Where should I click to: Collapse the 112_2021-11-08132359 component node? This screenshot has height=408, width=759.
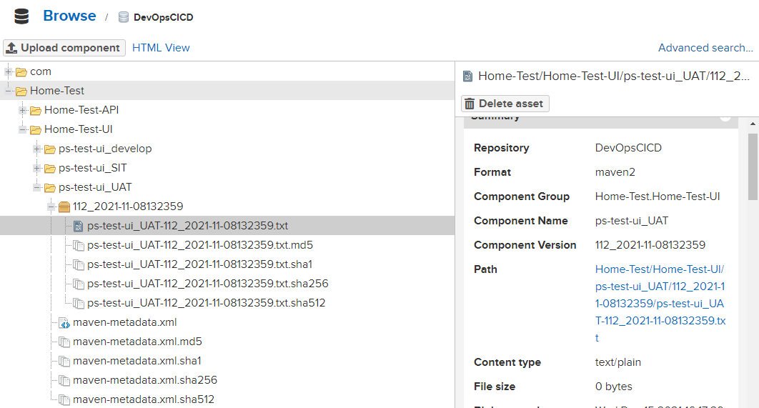pos(51,207)
